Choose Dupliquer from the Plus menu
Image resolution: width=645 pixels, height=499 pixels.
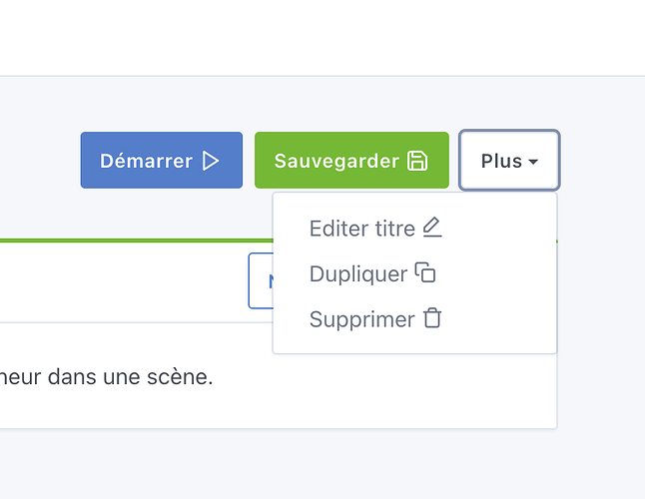click(357, 273)
